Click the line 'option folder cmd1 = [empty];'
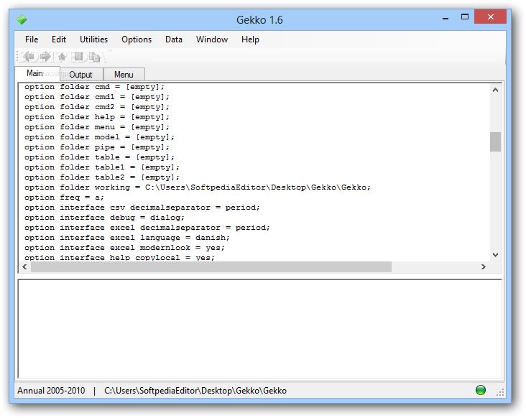This screenshot has height=418, width=526. coord(96,97)
